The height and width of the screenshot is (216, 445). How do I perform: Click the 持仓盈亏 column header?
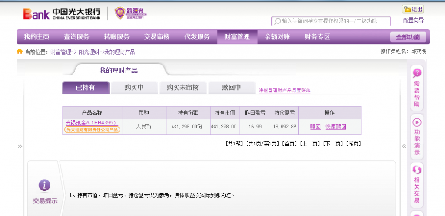pos(285,113)
